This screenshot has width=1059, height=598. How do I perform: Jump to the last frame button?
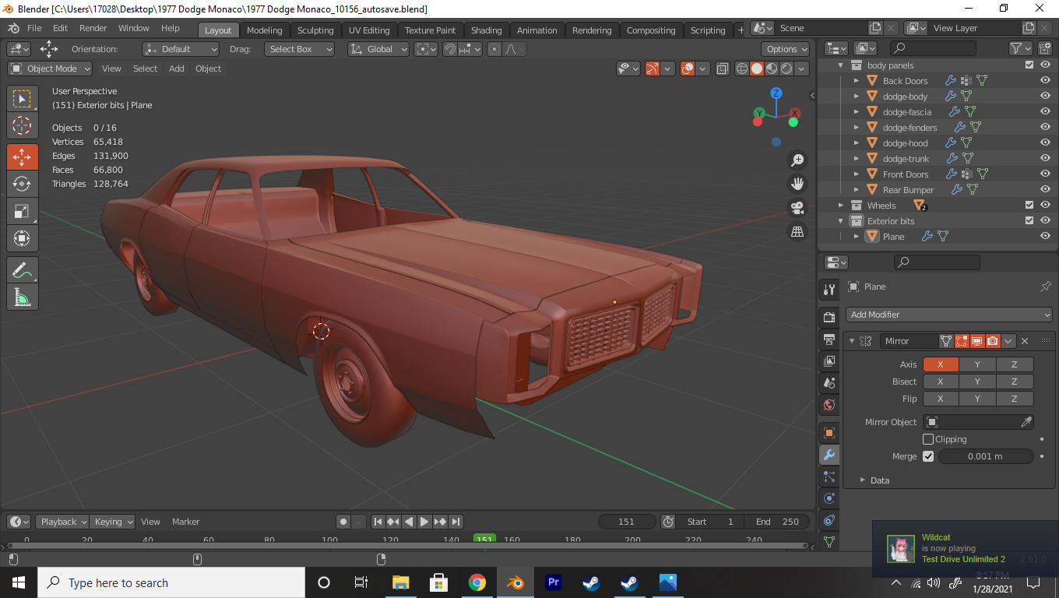[x=456, y=522]
